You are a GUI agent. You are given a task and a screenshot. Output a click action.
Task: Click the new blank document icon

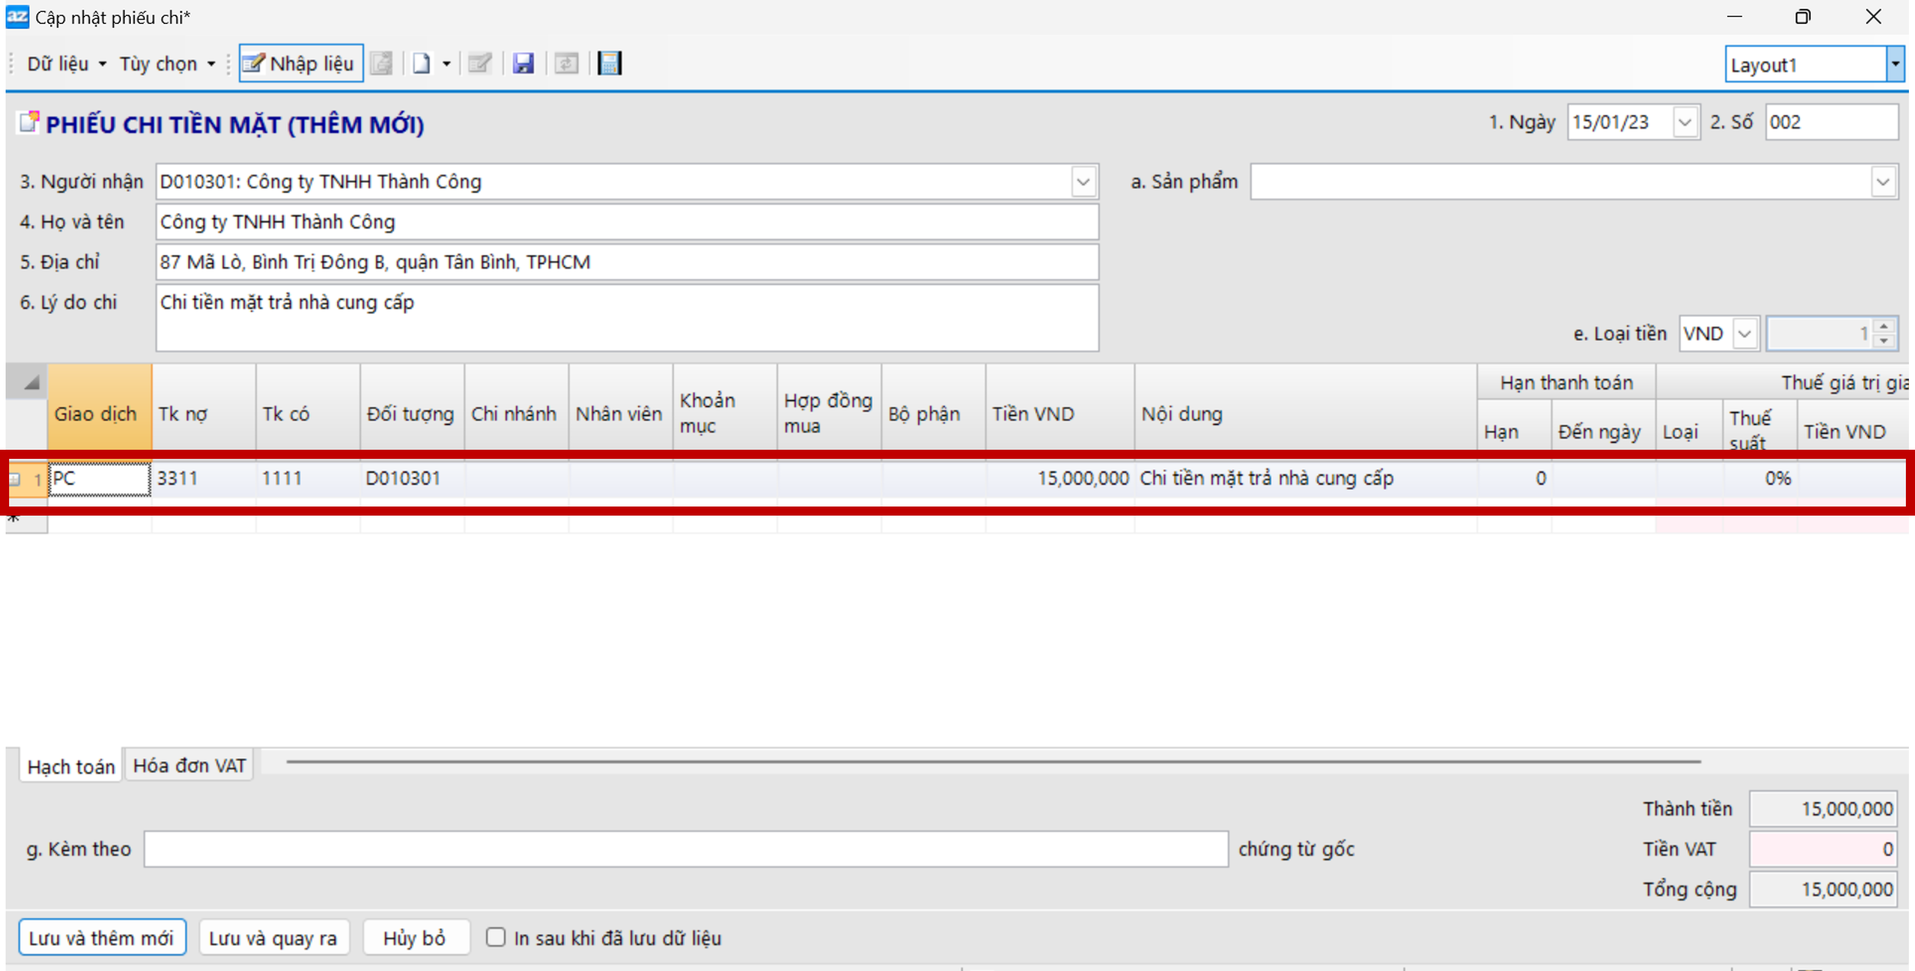point(421,63)
